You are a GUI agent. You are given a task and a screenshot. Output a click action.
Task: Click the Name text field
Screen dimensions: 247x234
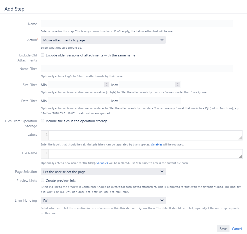(x=137, y=24)
